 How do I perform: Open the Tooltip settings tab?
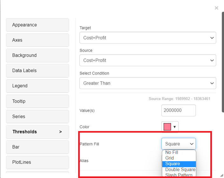(37, 101)
